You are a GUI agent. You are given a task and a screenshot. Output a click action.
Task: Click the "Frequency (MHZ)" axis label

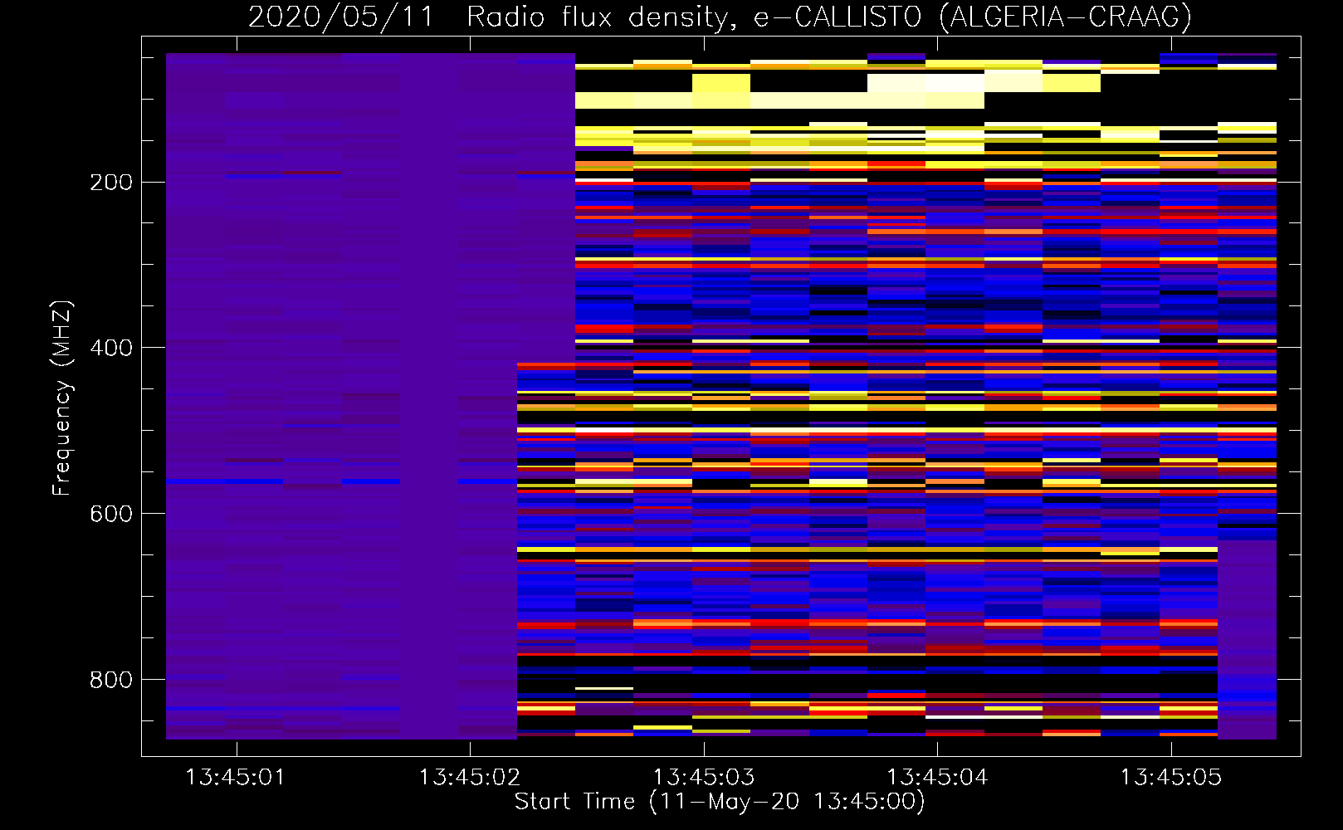[x=62, y=398]
